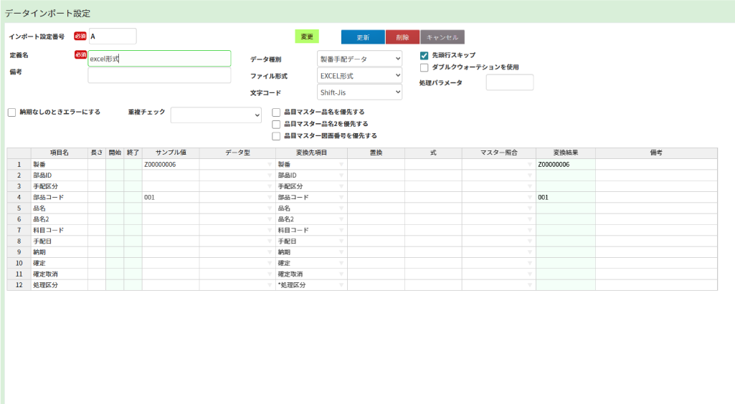Click the 項目名 column header
This screenshot has width=735, height=404.
[60, 153]
